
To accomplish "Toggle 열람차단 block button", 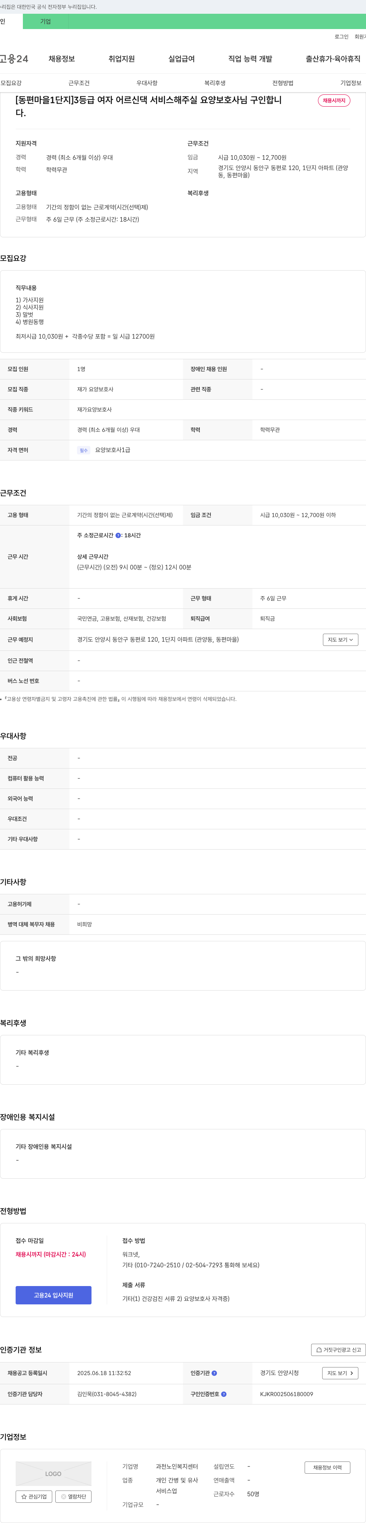I will [x=73, y=1497].
